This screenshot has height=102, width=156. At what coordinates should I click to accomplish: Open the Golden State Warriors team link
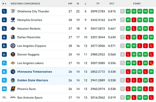click(x=33, y=80)
